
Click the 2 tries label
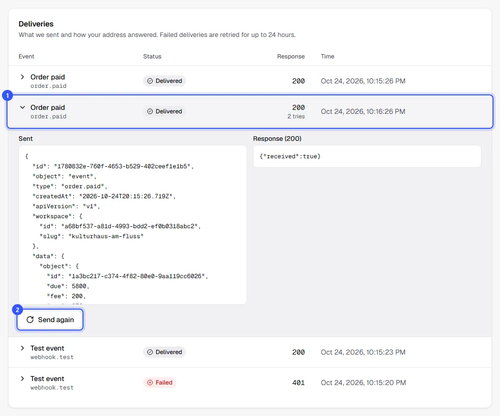pos(296,116)
